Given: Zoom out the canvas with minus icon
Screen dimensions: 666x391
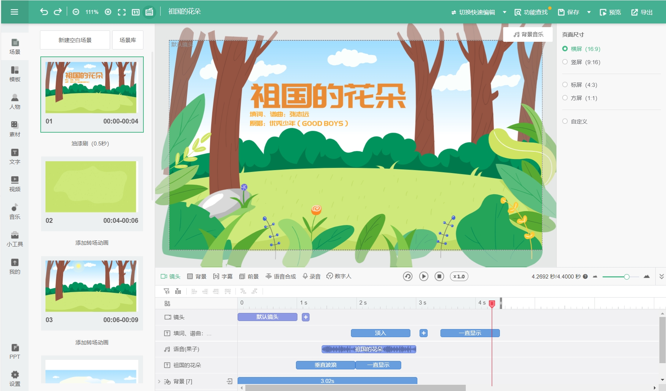Looking at the screenshot, I should pyautogui.click(x=76, y=12).
